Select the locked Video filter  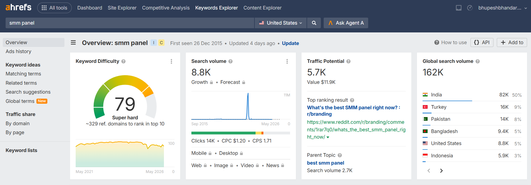[250, 165]
